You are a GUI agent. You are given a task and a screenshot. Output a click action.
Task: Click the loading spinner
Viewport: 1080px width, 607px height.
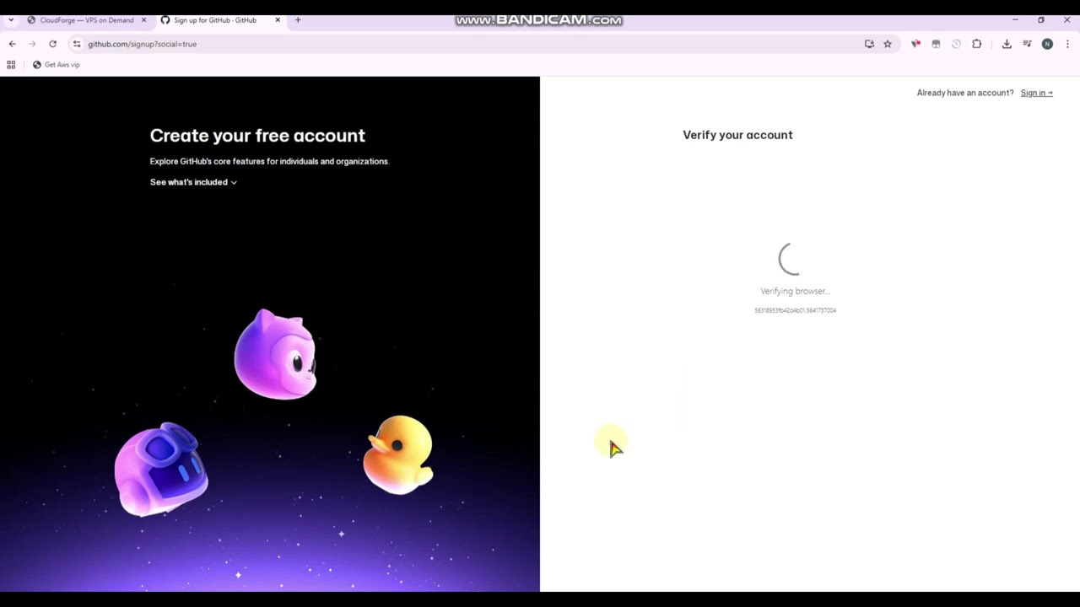coord(793,259)
